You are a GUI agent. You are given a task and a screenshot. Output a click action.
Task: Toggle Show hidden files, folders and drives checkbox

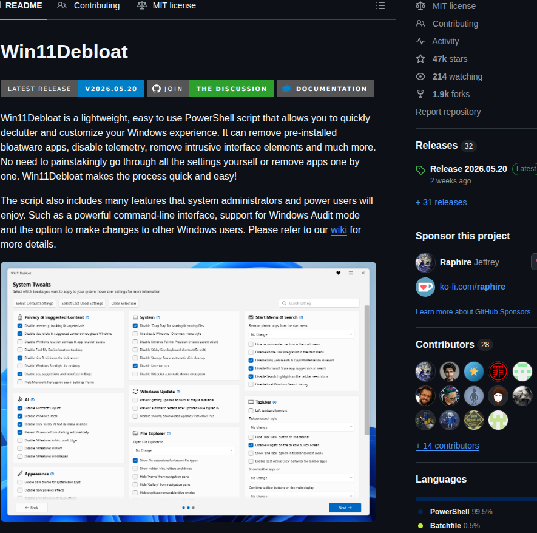(135, 468)
